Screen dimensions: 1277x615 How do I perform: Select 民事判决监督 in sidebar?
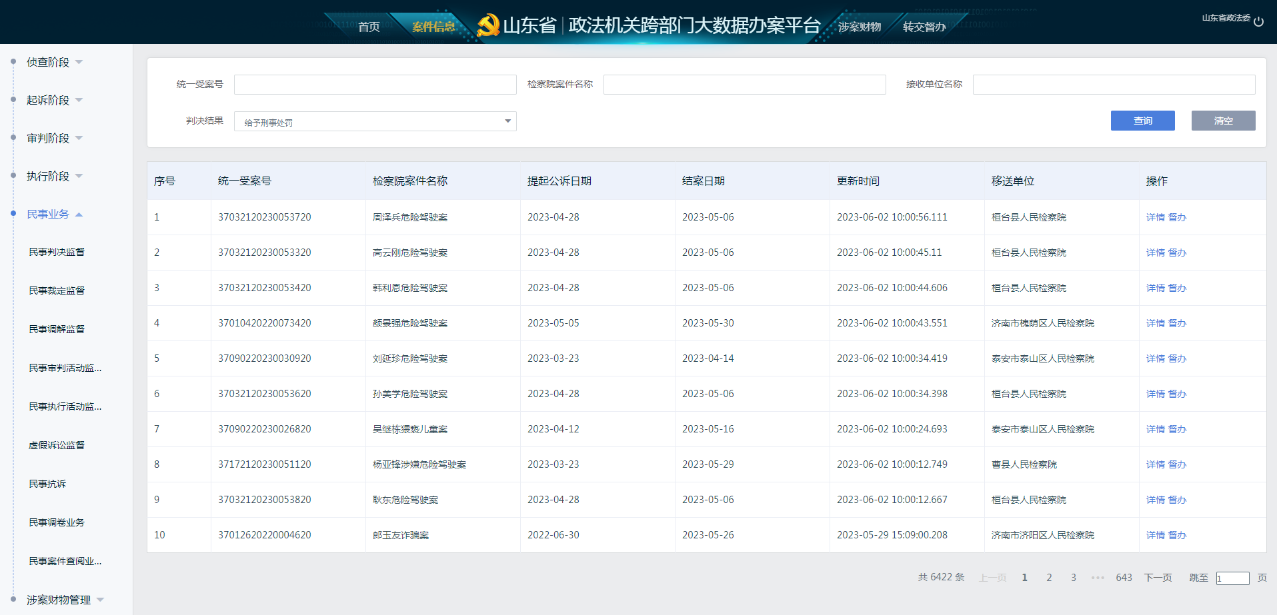click(x=57, y=252)
